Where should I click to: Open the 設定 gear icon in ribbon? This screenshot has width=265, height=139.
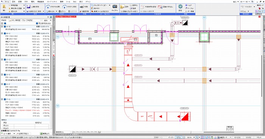point(180,6)
